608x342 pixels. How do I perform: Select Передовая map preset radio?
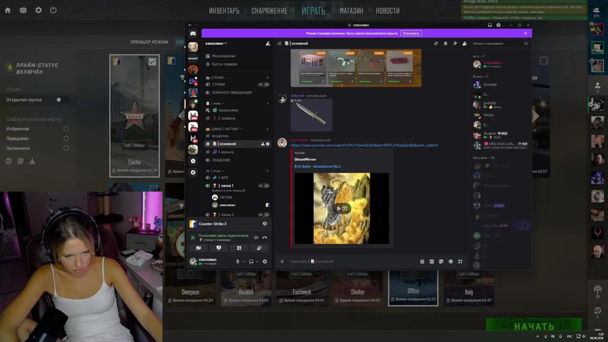(x=66, y=138)
